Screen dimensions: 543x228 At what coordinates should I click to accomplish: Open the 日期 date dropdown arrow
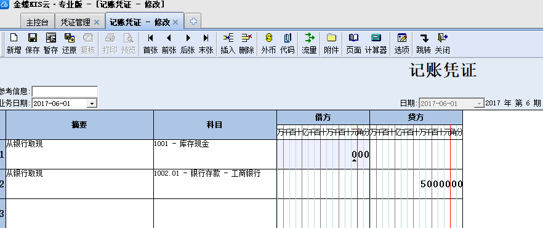click(x=479, y=104)
